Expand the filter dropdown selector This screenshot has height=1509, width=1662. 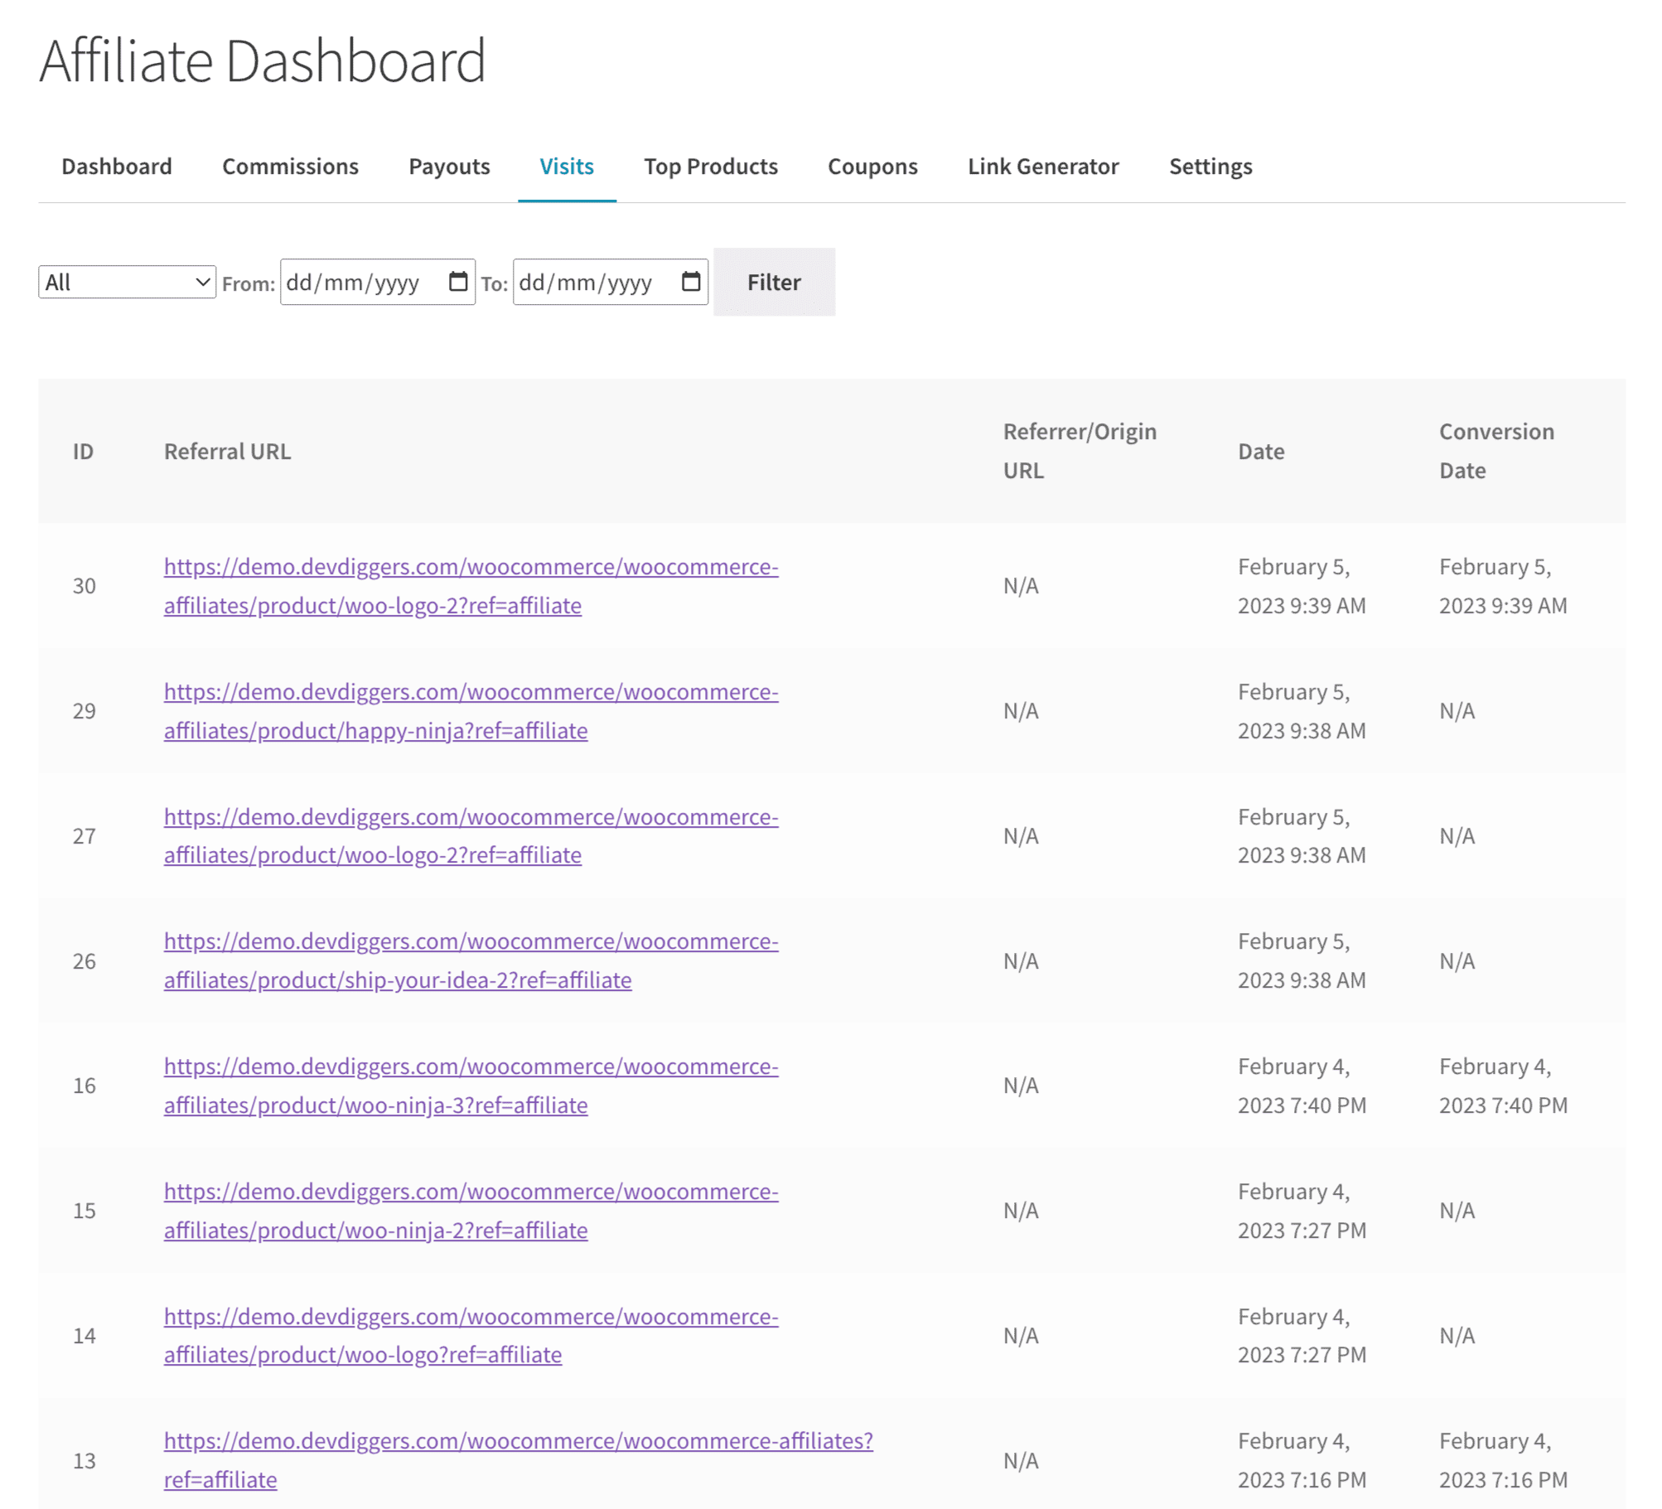[x=126, y=281]
